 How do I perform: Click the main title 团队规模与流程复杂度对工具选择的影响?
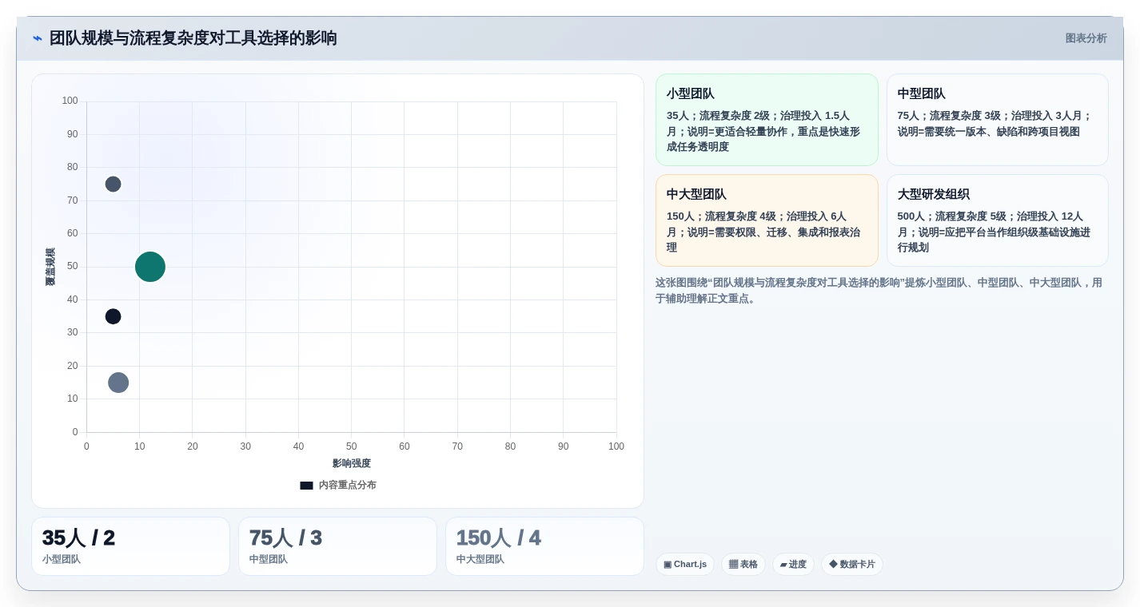pos(193,38)
